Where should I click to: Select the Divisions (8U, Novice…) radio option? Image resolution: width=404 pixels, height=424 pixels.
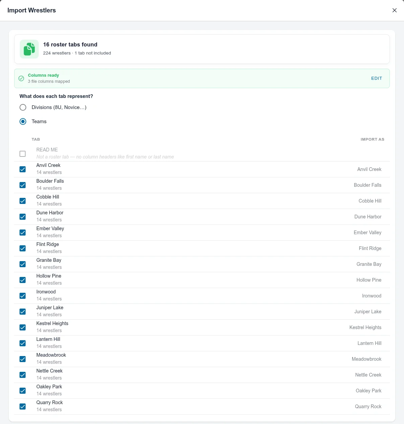23,107
